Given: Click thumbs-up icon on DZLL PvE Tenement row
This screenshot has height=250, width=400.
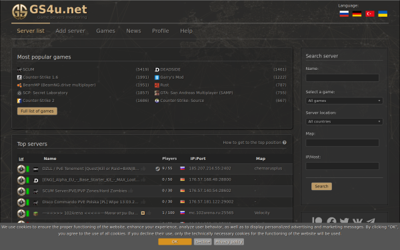Looking at the screenshot, I should pos(143,169).
